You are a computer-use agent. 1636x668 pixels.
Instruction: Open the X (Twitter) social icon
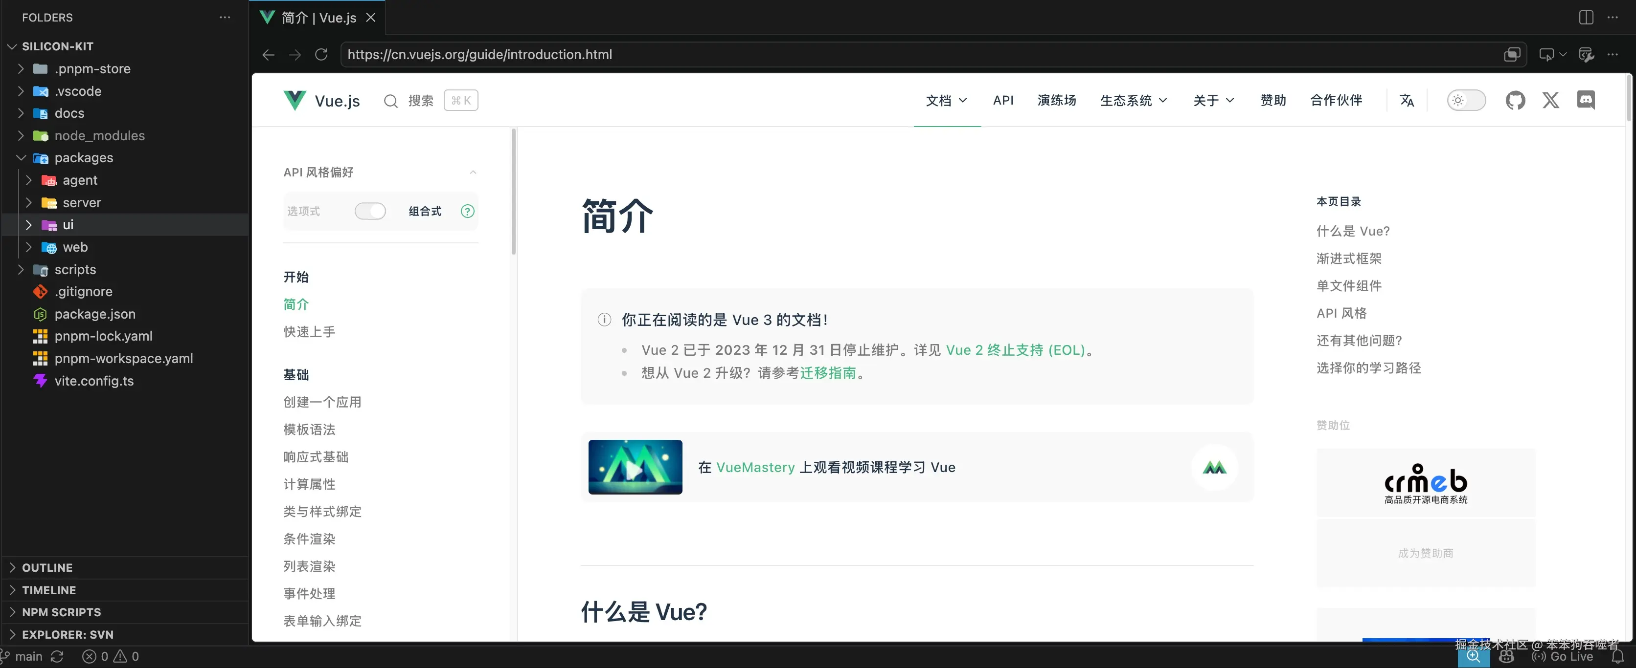pos(1550,100)
